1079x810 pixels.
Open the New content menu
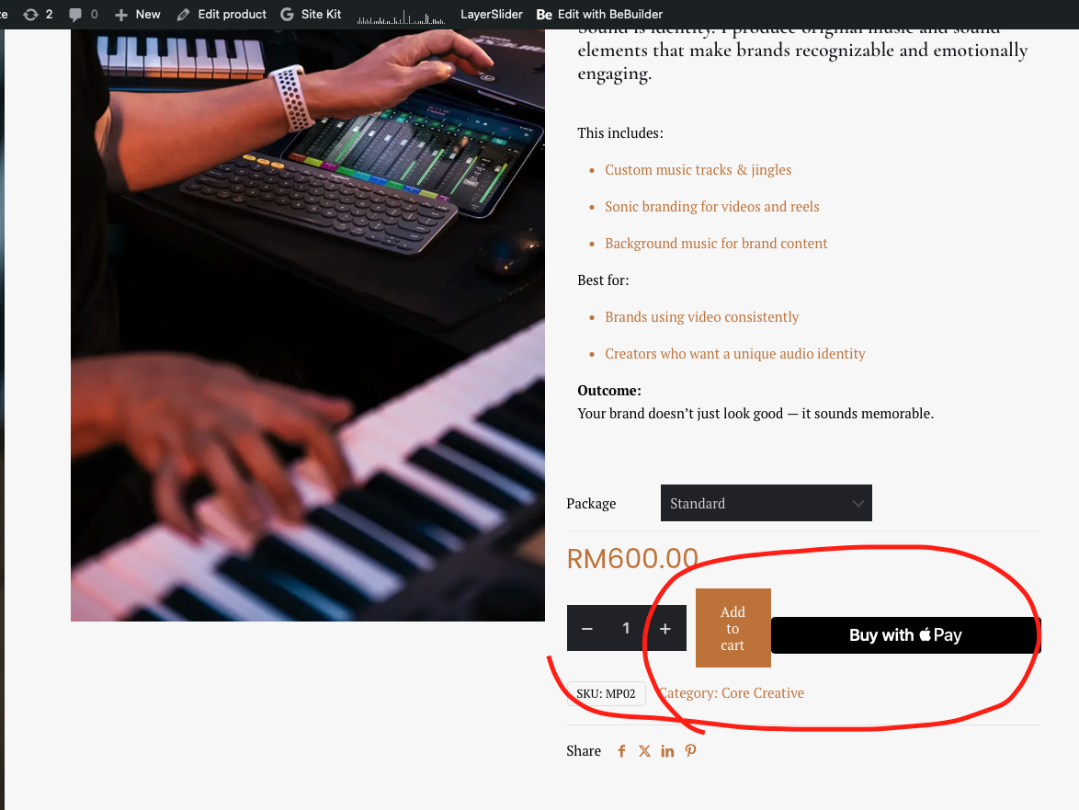(138, 15)
